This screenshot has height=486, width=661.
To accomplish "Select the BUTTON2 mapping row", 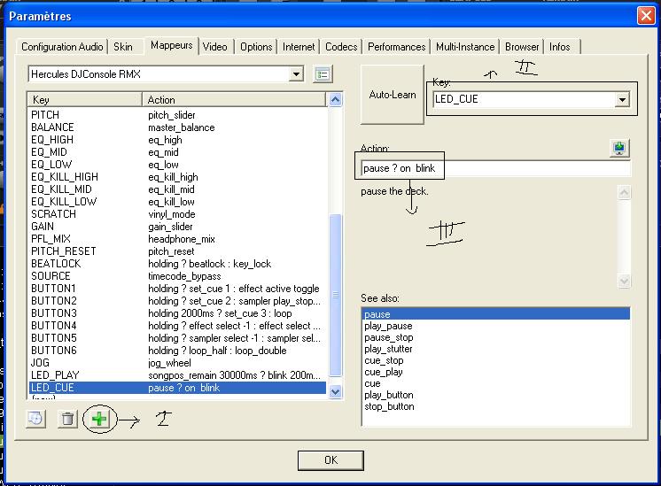I will (x=177, y=301).
